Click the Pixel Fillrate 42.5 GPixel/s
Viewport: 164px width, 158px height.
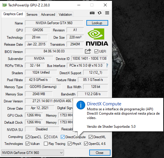tap(38, 80)
